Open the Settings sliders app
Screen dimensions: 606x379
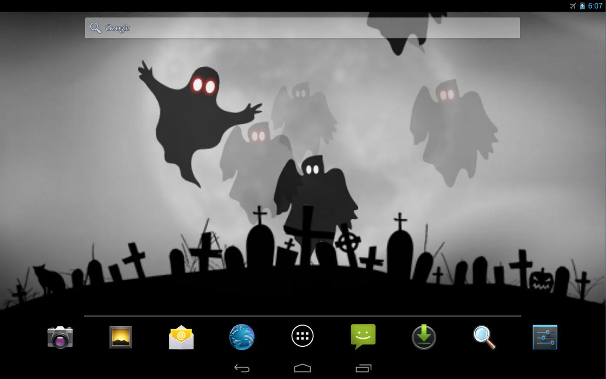(545, 337)
